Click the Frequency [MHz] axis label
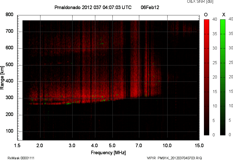The image size is (233, 160). tap(108, 153)
